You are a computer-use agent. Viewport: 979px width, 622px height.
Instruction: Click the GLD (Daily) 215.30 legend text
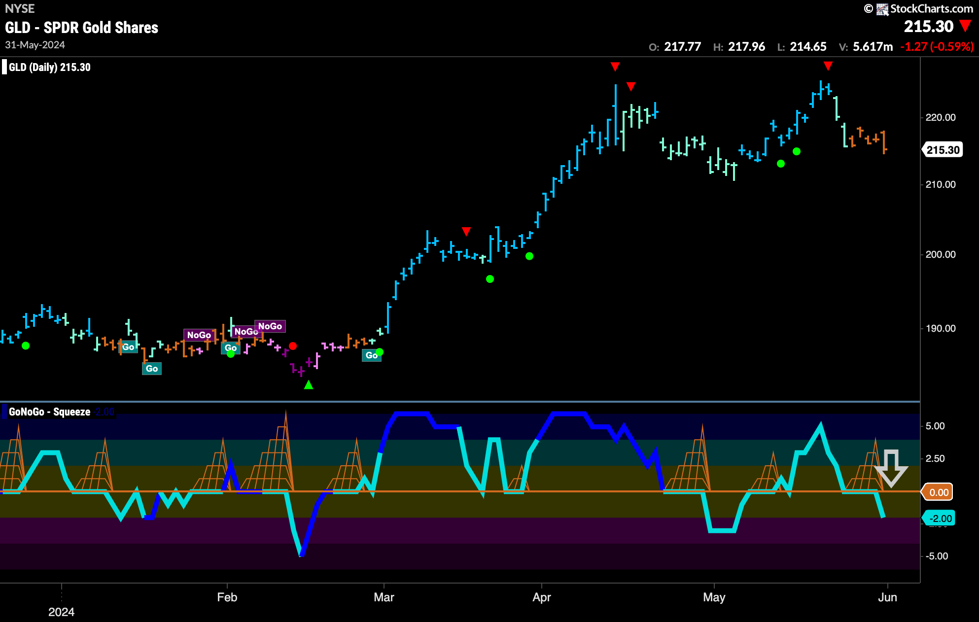click(x=50, y=67)
